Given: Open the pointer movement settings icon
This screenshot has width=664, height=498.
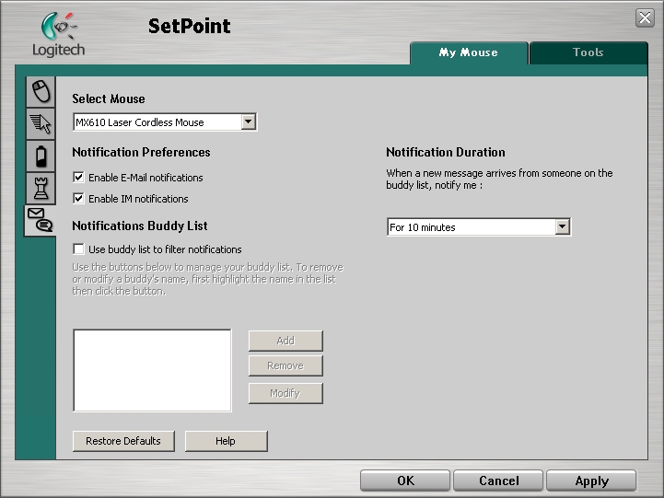Looking at the screenshot, I should click(40, 123).
